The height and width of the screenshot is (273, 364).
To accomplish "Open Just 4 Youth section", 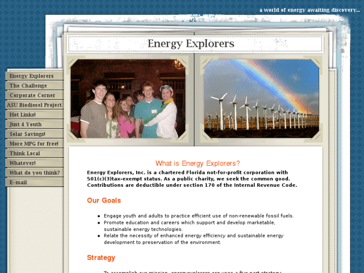I will (x=35, y=124).
